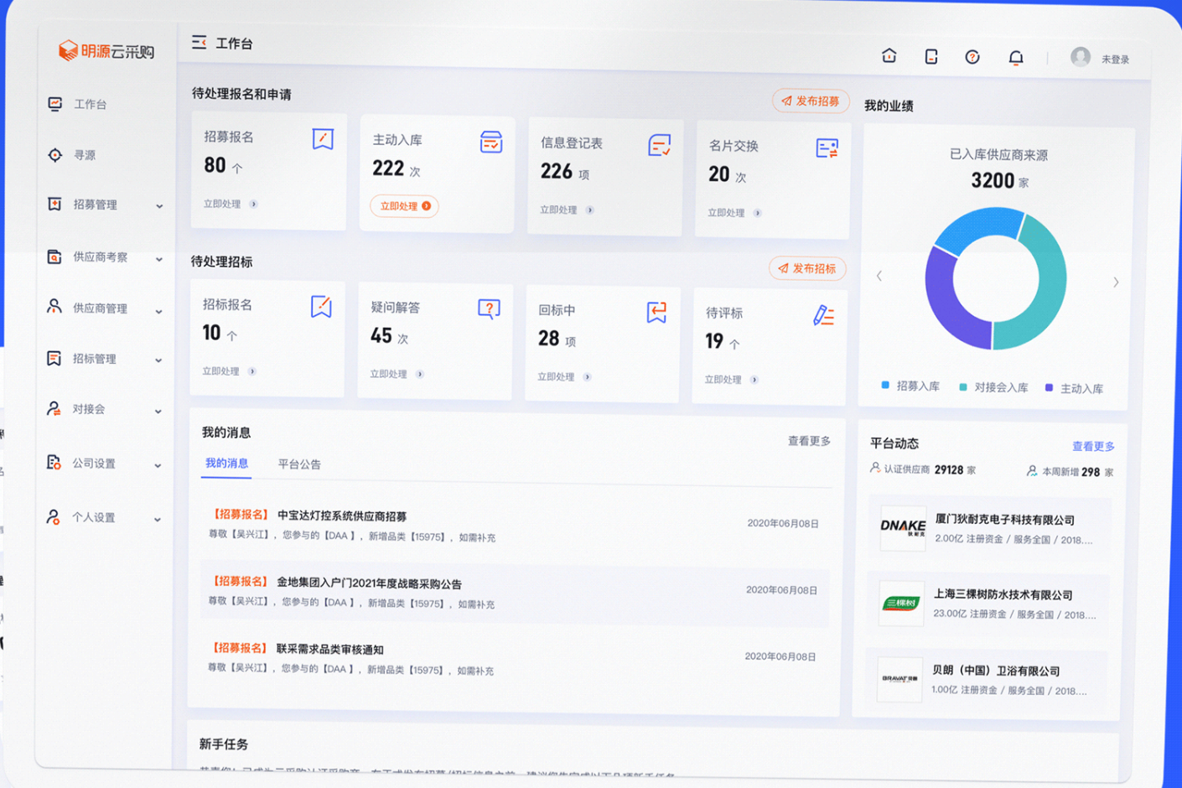This screenshot has height=788, width=1182.
Task: Click the 明源云采购 logo
Action: pyautogui.click(x=106, y=51)
